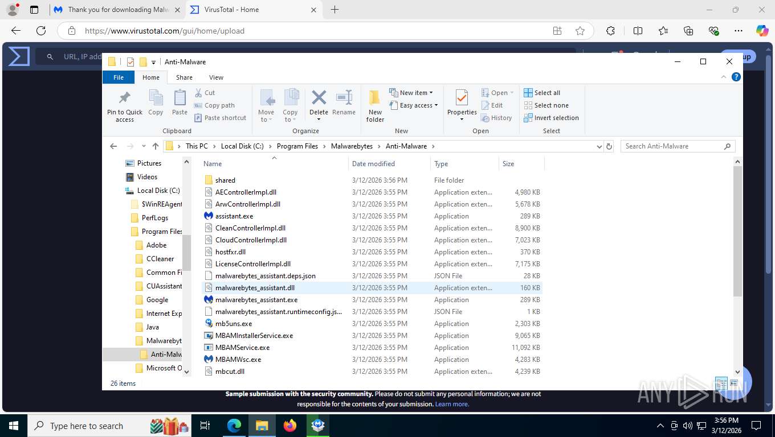Click Select all in ribbon

(542, 93)
